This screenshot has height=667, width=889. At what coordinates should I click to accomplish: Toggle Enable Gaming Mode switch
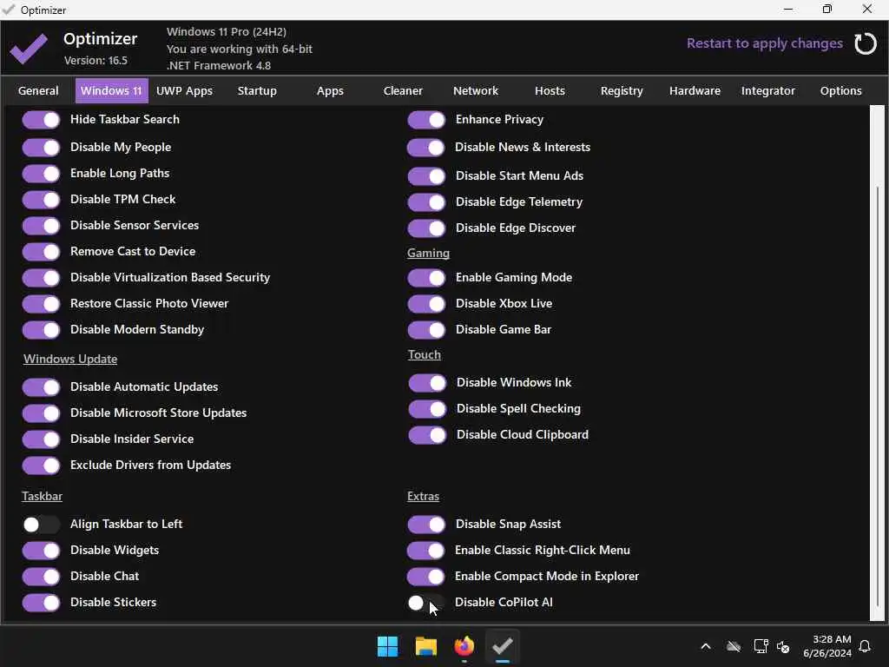tap(426, 278)
